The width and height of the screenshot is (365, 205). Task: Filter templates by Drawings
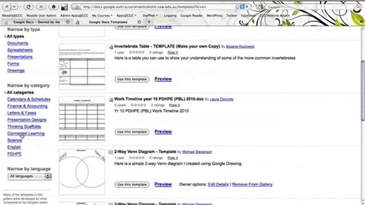pos(16,71)
